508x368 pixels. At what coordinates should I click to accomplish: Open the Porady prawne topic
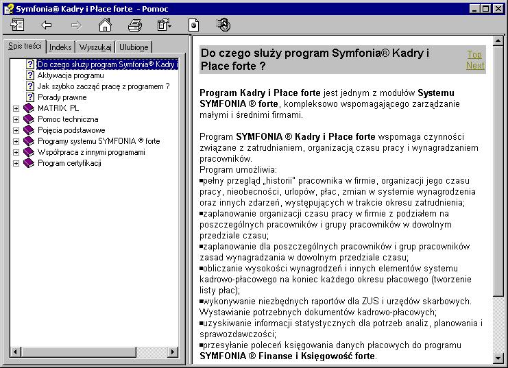pyautogui.click(x=62, y=97)
